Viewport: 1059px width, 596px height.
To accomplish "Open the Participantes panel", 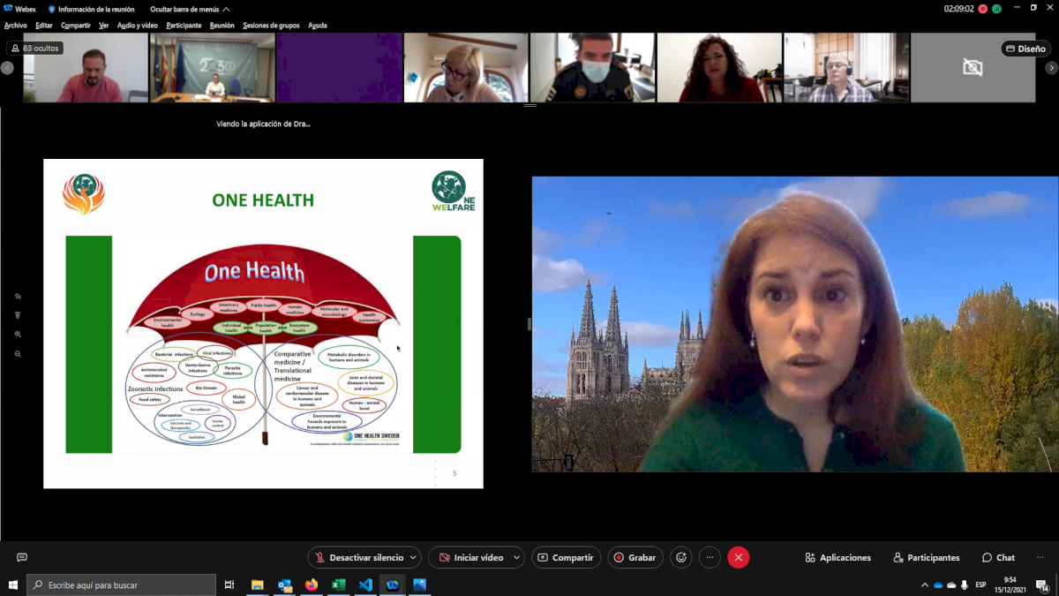I will [926, 558].
